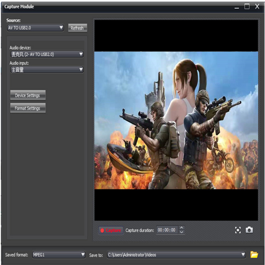Decrease capture duration with down arrow
Image resolution: width=265 pixels, height=265 pixels.
[x=182, y=232]
